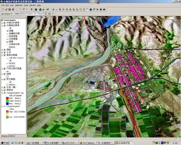Save the current scene
The image size is (181, 145).
[x=10, y=9]
